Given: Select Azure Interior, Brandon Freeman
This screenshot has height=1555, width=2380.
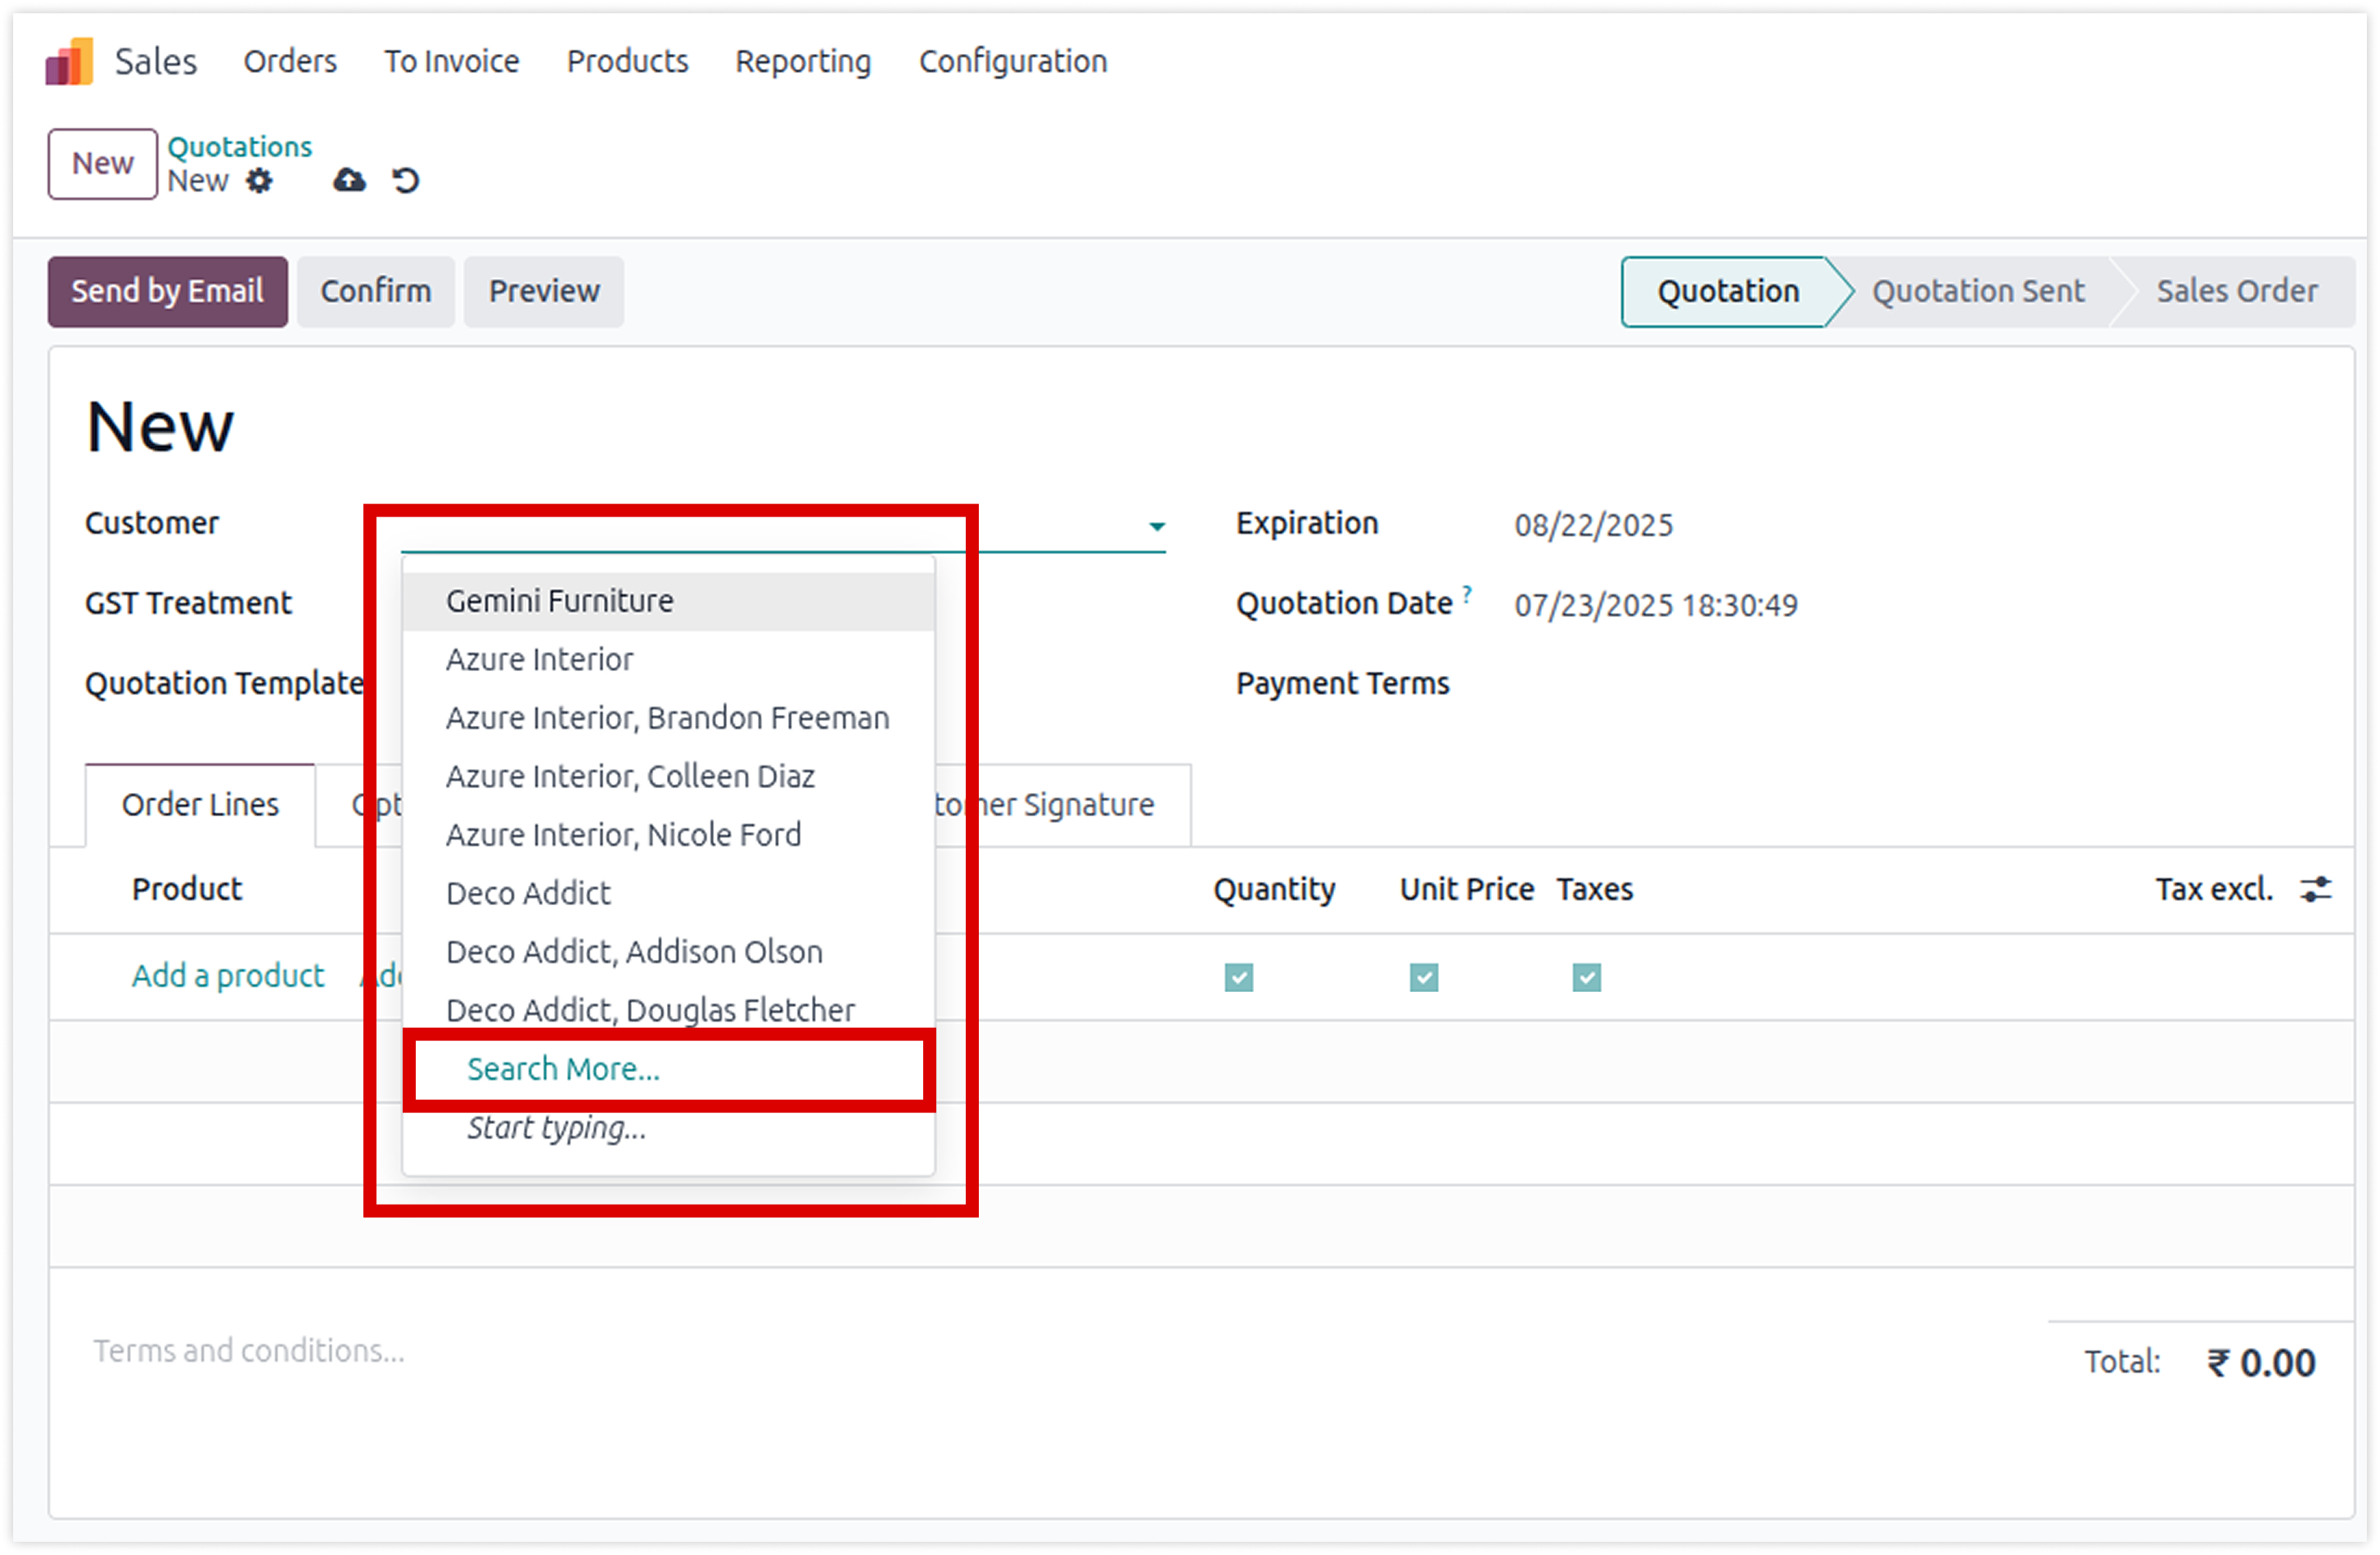Looking at the screenshot, I should [x=669, y=718].
